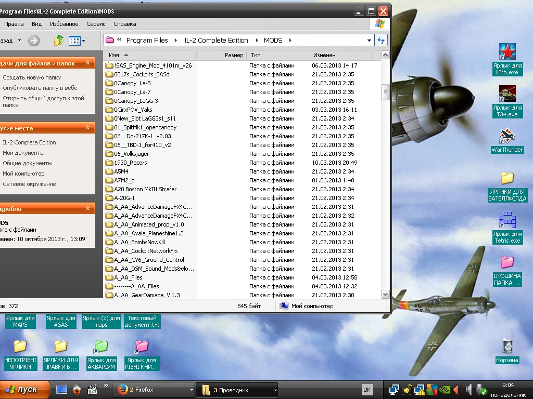Click the UK language indicator

pos(367,390)
